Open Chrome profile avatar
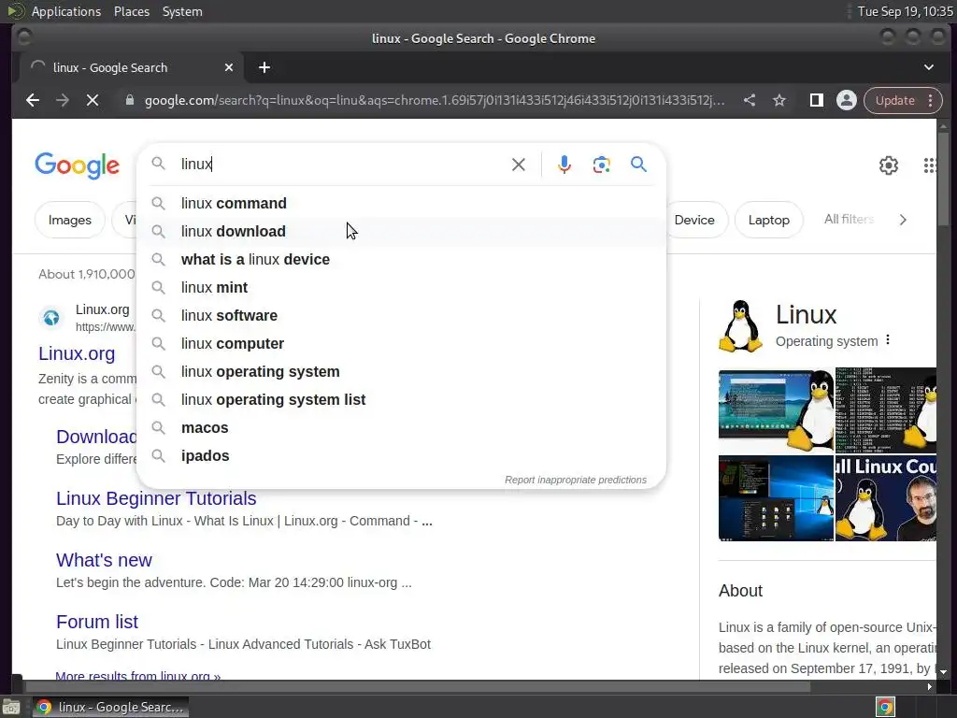This screenshot has height=718, width=957. pyautogui.click(x=847, y=100)
